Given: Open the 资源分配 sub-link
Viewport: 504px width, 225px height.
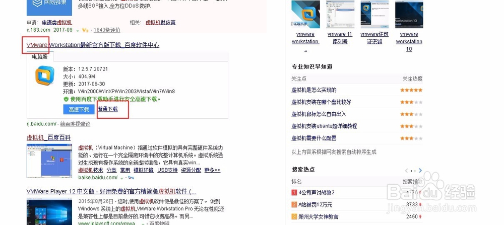Looking at the screenshot, I should point(191,170).
